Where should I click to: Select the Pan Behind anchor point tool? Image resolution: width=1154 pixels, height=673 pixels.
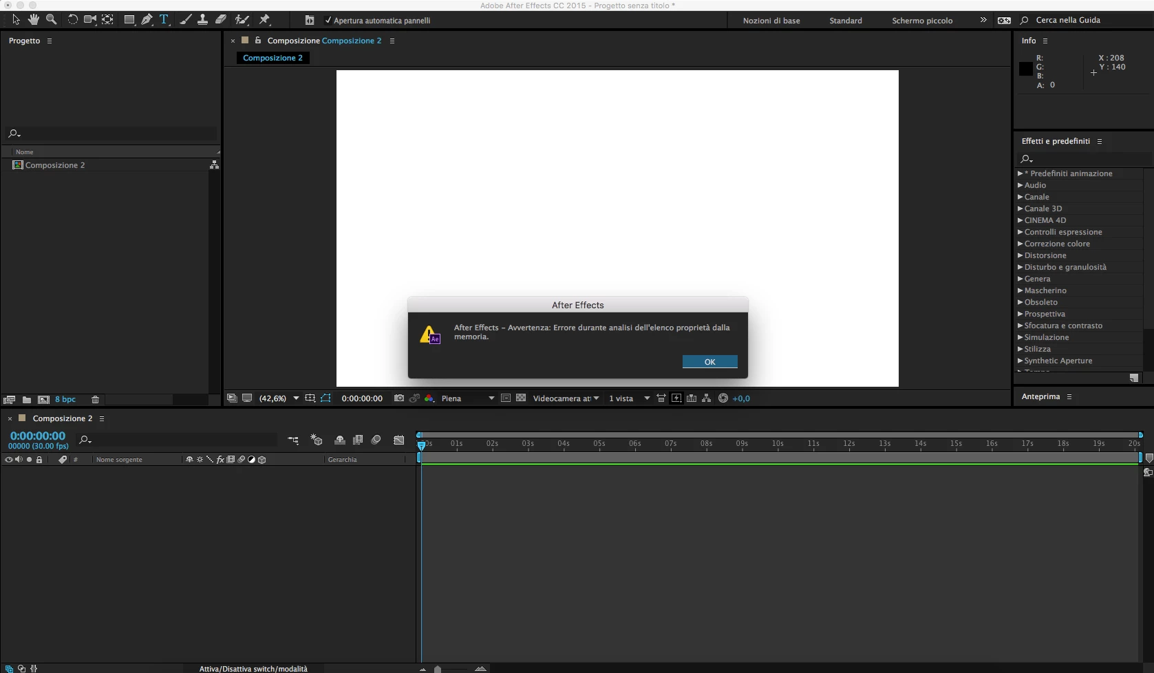click(x=108, y=20)
